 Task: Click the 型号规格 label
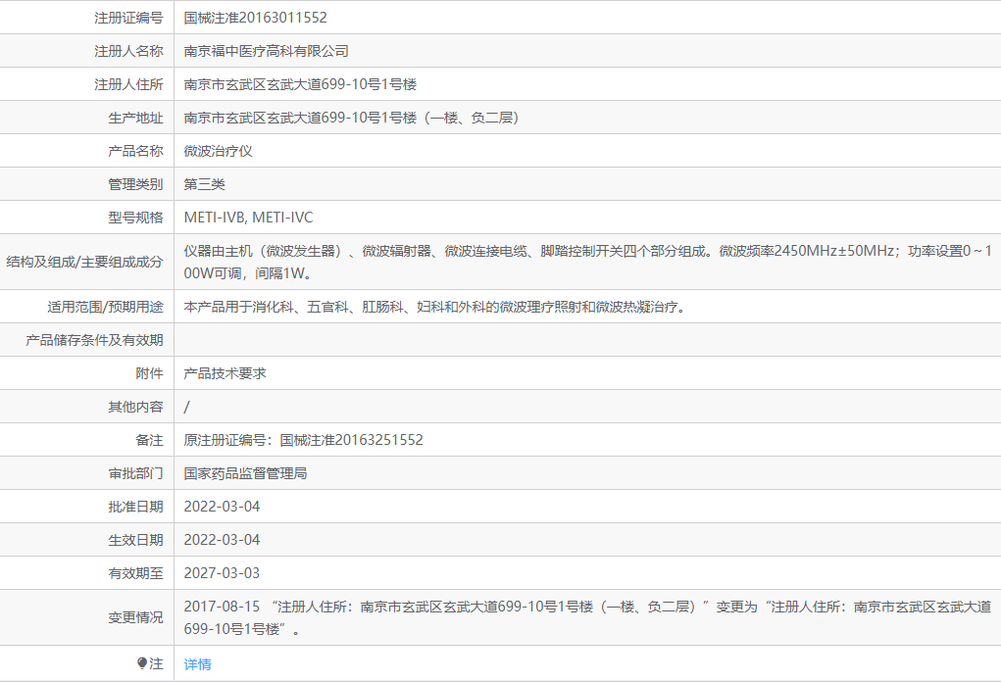click(x=136, y=218)
